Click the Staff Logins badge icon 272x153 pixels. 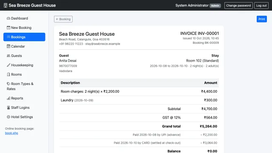8,108
